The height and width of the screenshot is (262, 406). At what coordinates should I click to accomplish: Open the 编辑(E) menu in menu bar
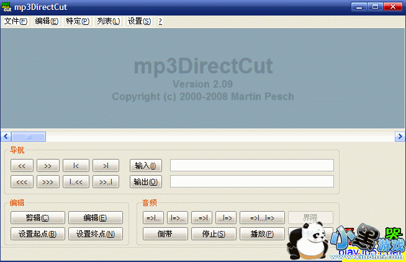47,21
